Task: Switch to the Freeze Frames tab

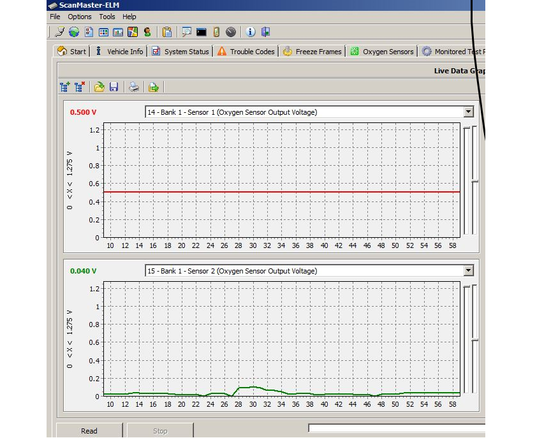Action: pos(312,52)
